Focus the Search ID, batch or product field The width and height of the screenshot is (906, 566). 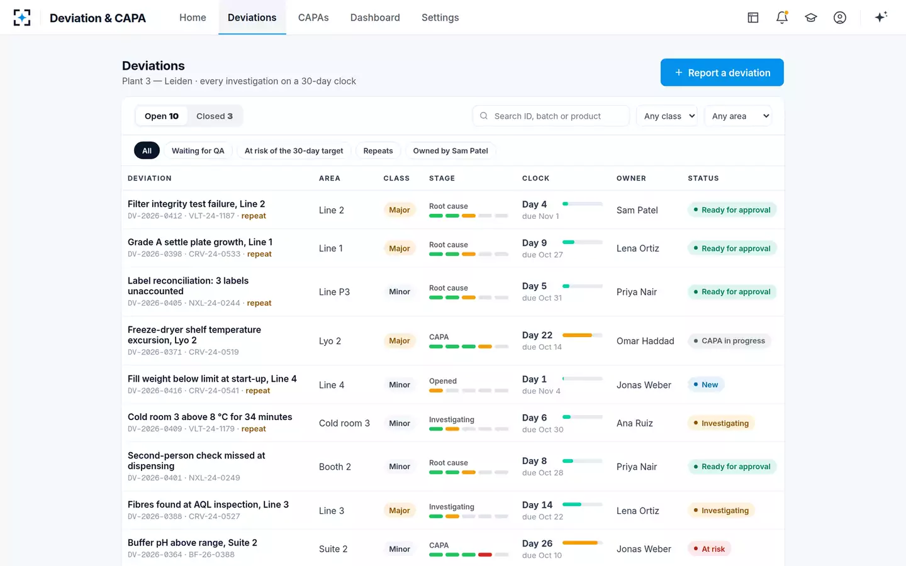(x=551, y=116)
